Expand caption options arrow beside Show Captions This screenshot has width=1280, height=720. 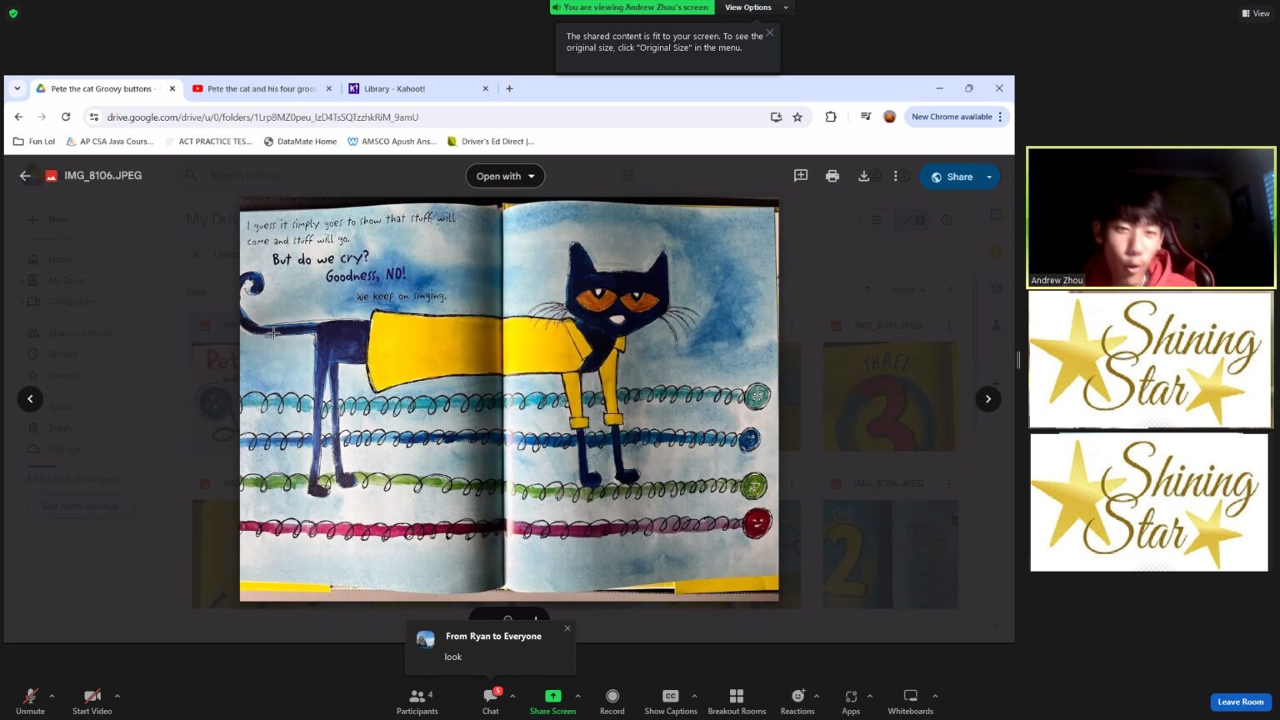click(694, 696)
